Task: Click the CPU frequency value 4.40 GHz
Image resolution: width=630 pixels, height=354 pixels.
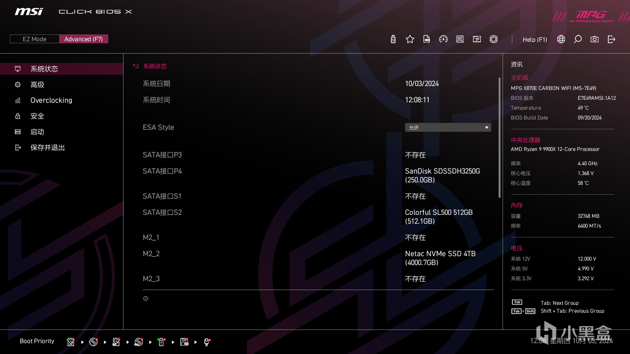Action: click(x=588, y=163)
